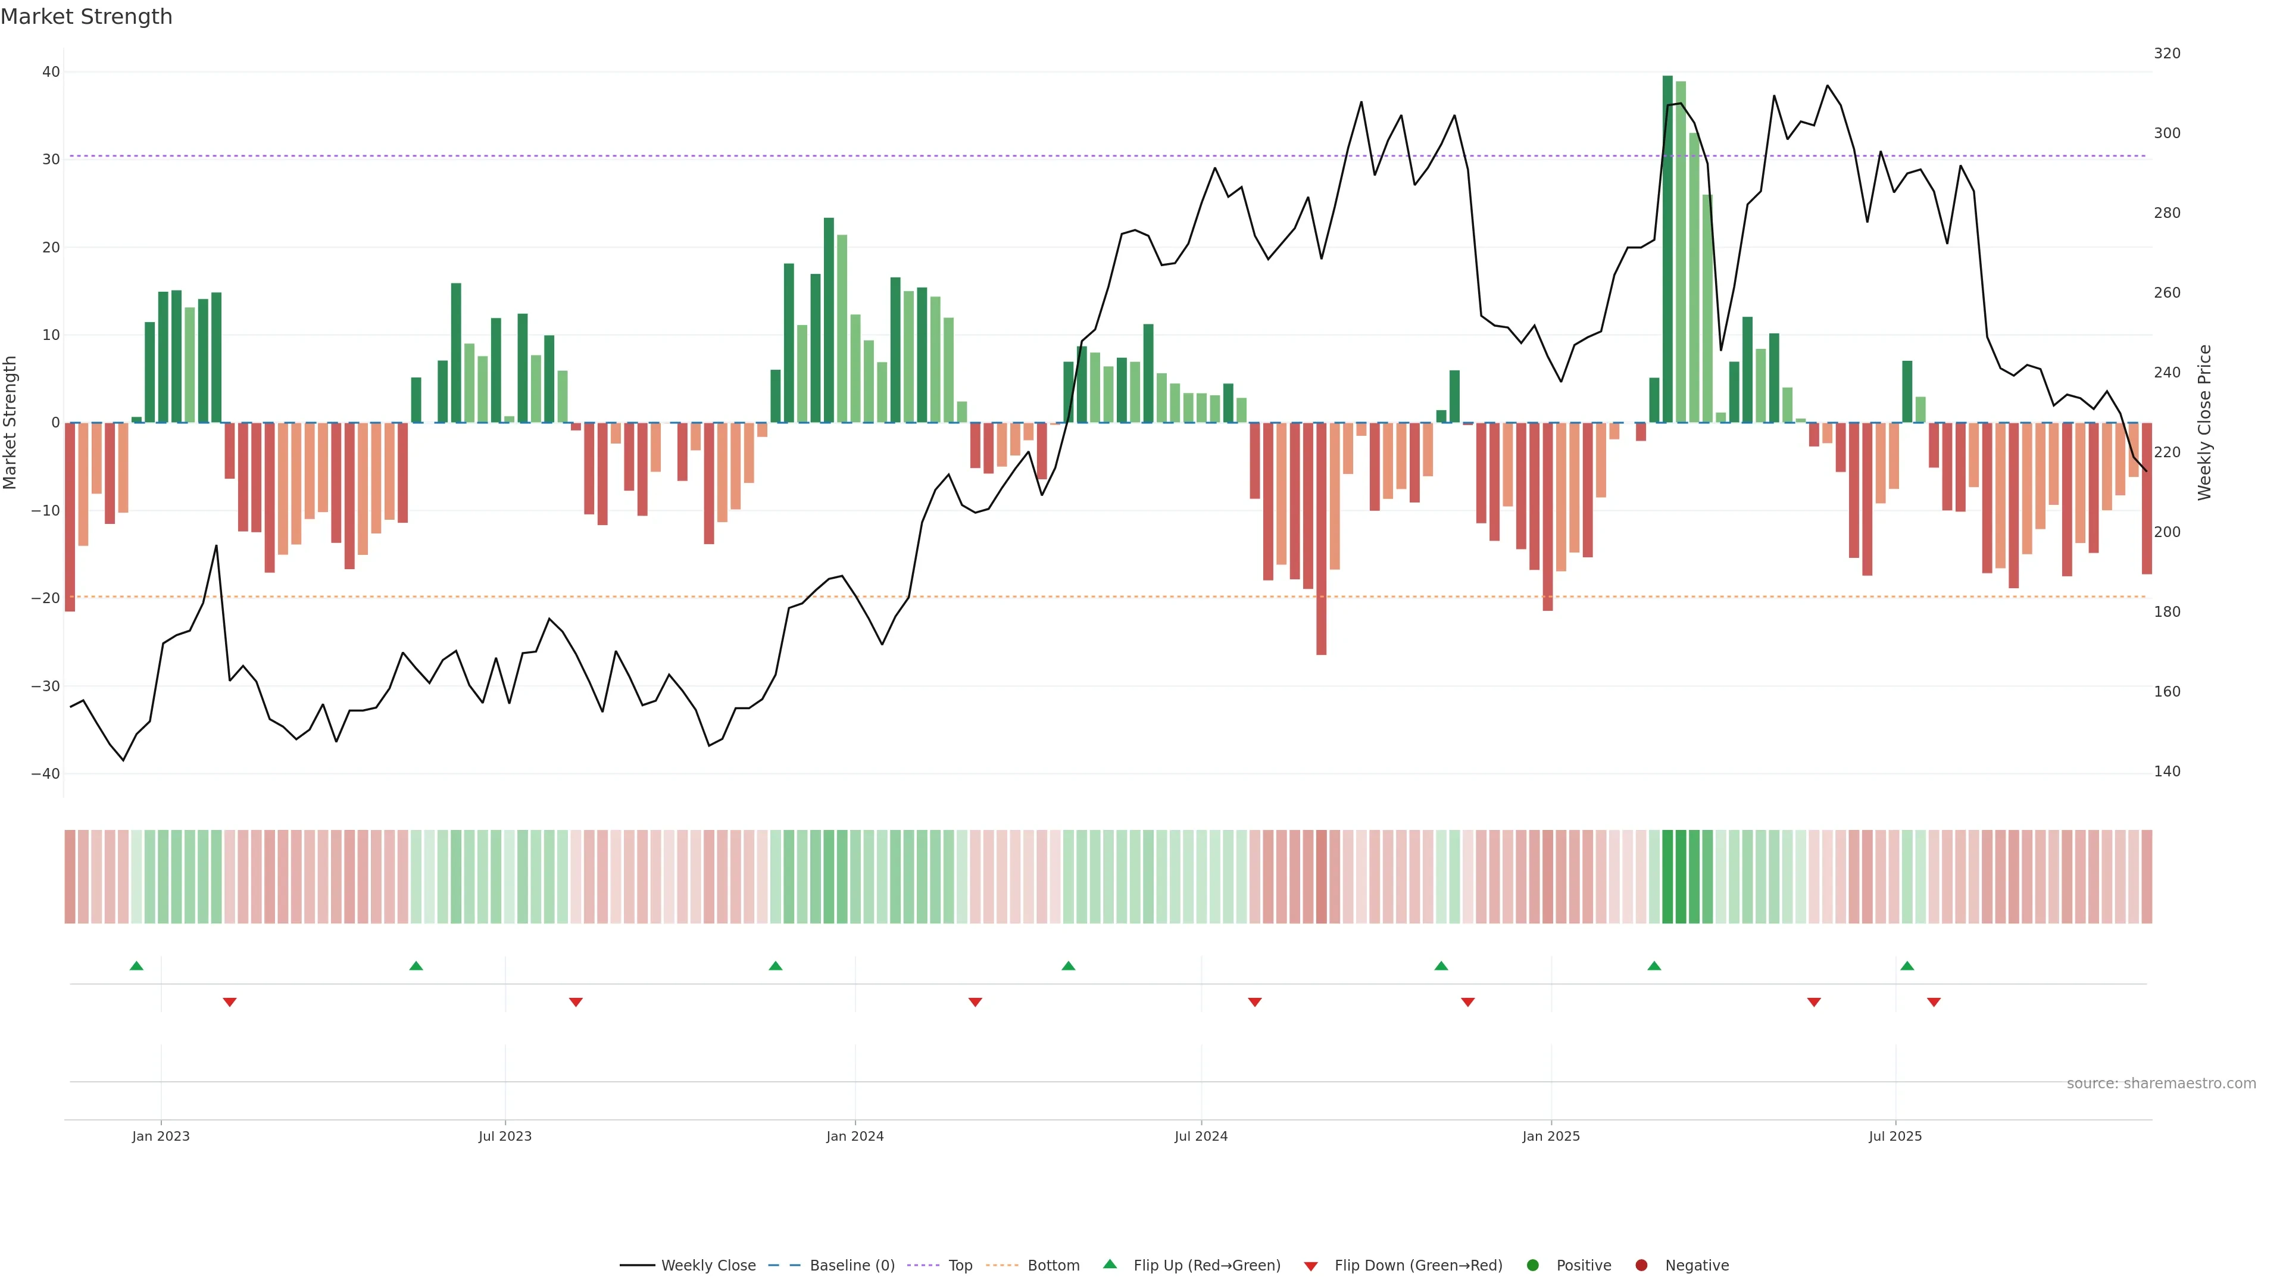This screenshot has height=1286, width=2286.
Task: Click the Jul 2025 x-axis label
Action: (x=1895, y=1136)
